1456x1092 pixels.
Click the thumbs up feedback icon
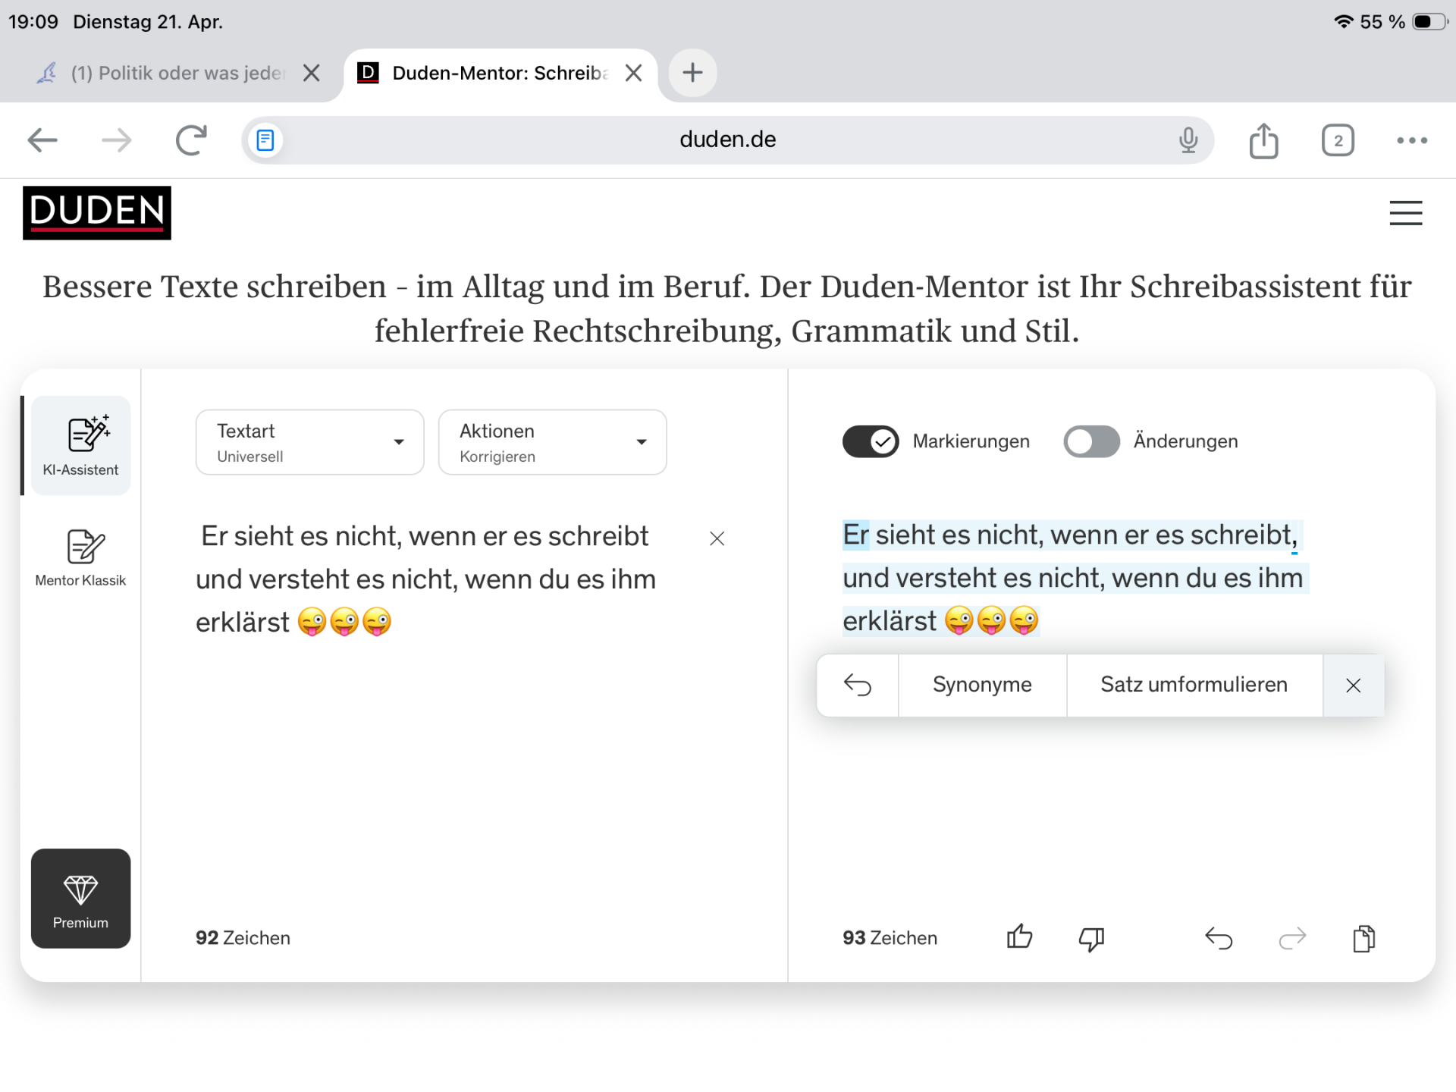pos(1019,937)
